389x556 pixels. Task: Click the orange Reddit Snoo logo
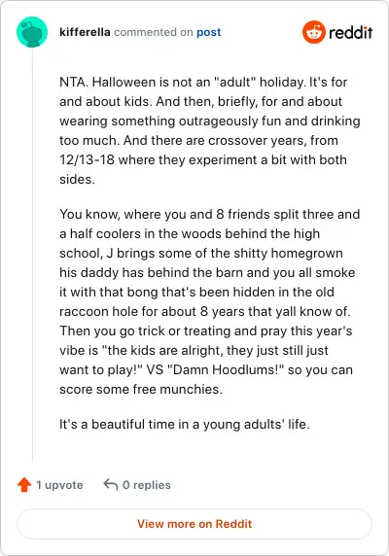click(314, 32)
